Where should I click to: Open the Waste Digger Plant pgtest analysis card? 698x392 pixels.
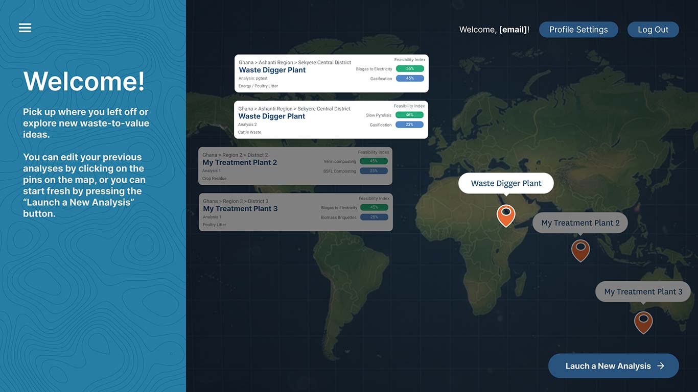pyautogui.click(x=332, y=73)
